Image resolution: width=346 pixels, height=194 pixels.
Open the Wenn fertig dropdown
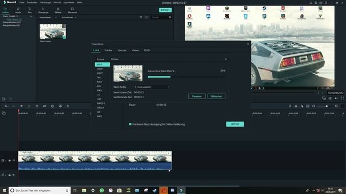pos(152,87)
